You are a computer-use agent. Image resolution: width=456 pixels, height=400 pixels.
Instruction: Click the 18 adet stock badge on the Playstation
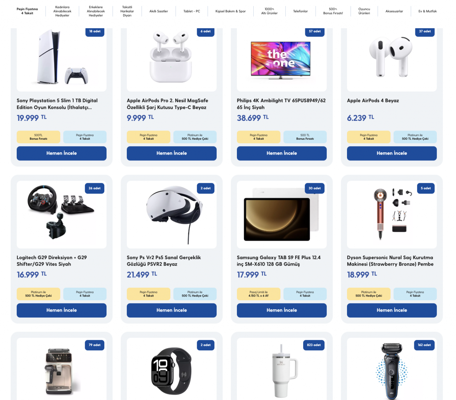[95, 31]
